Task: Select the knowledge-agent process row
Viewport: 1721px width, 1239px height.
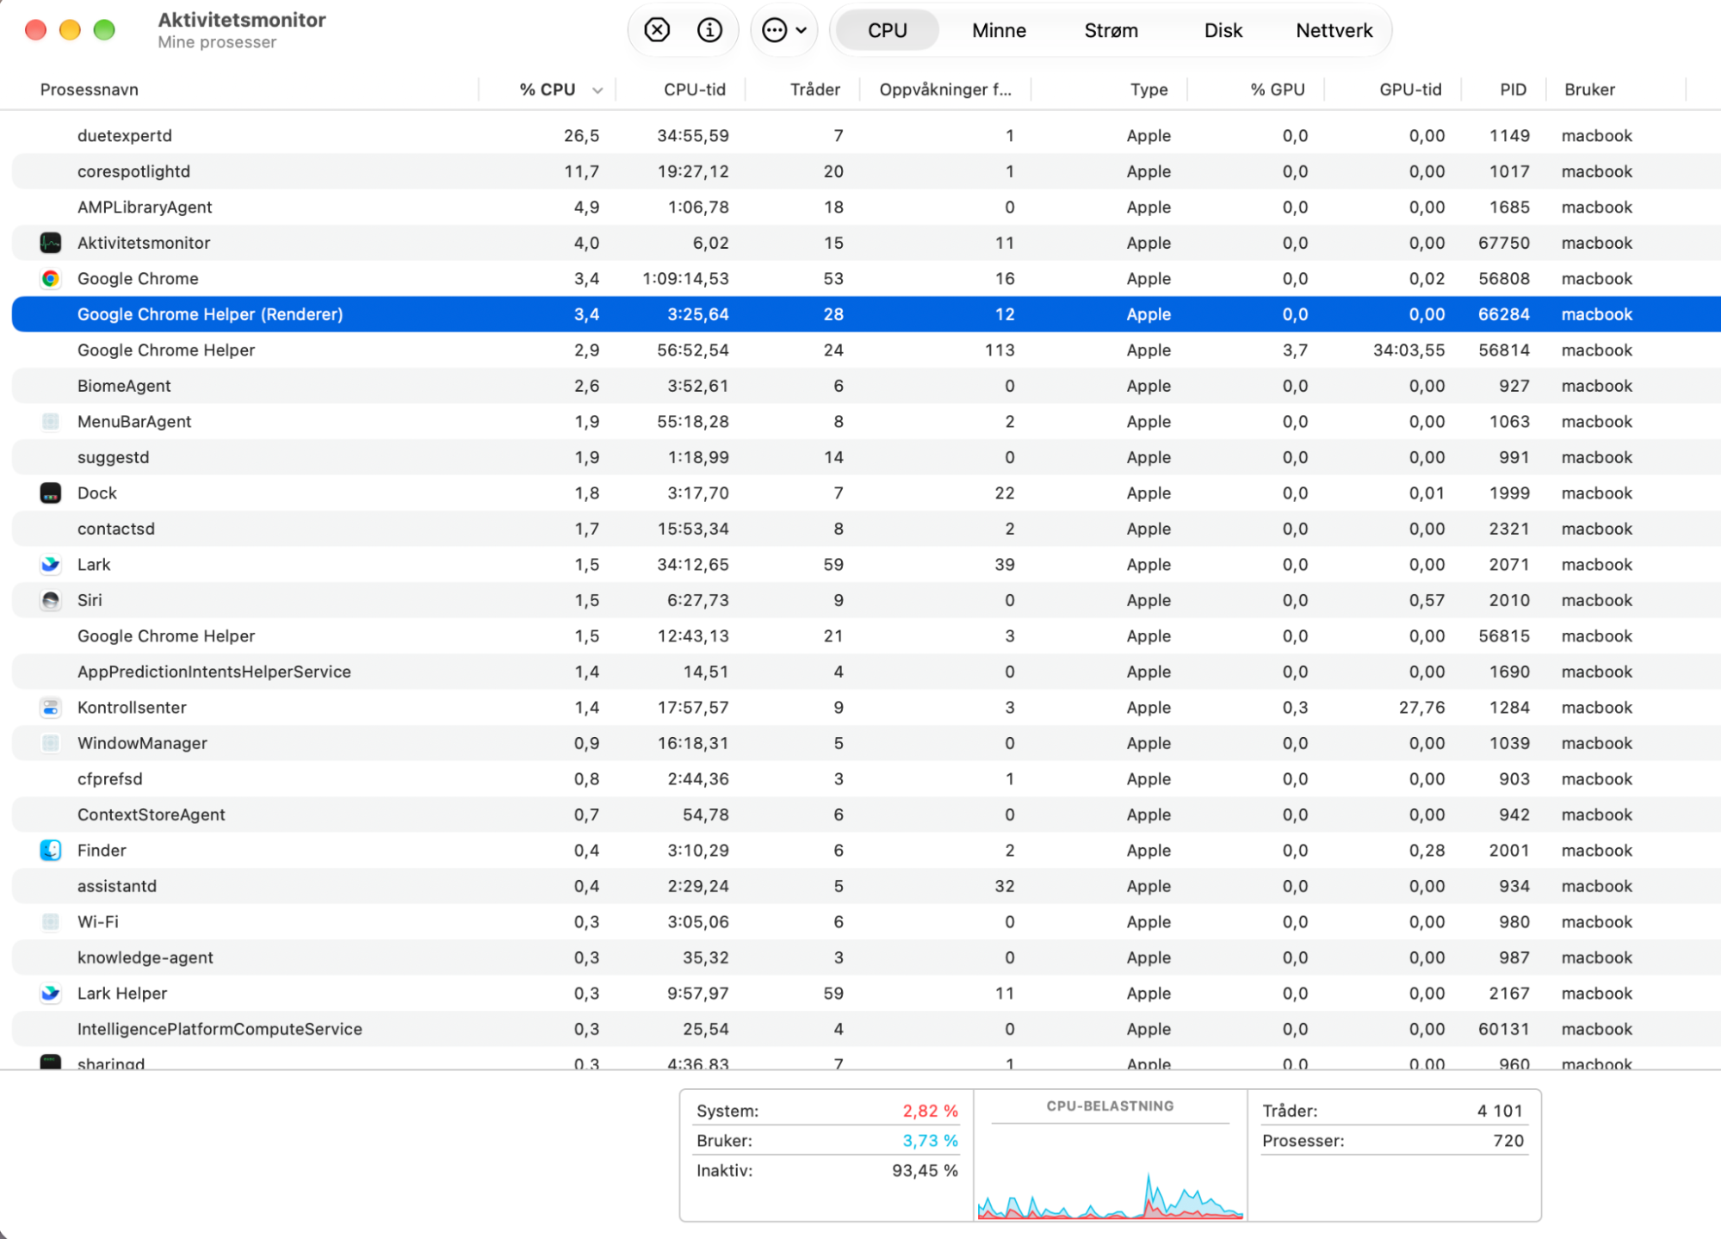Action: (x=866, y=957)
